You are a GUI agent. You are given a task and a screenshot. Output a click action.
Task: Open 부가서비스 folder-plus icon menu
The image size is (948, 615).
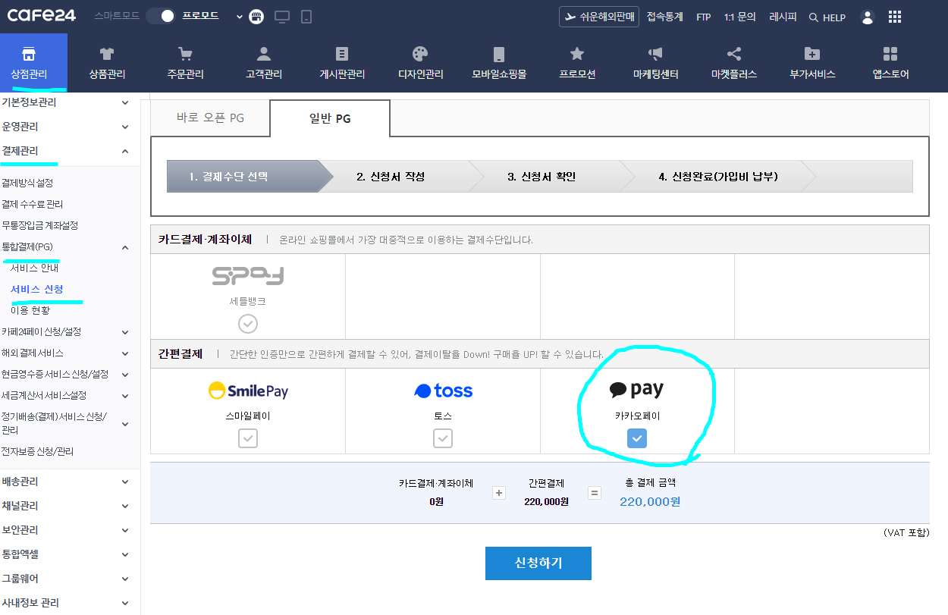click(812, 62)
